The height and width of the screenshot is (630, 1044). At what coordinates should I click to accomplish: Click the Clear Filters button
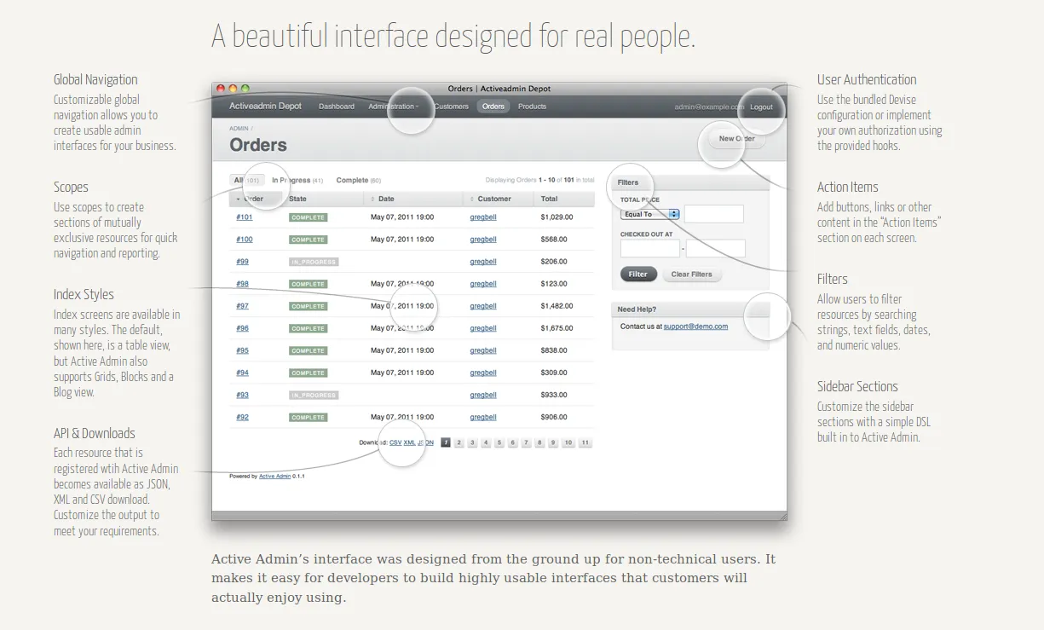(x=692, y=275)
